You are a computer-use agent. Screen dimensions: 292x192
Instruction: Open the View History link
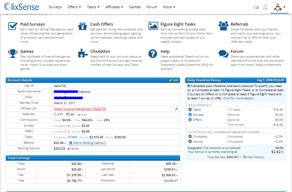pyautogui.click(x=254, y=157)
